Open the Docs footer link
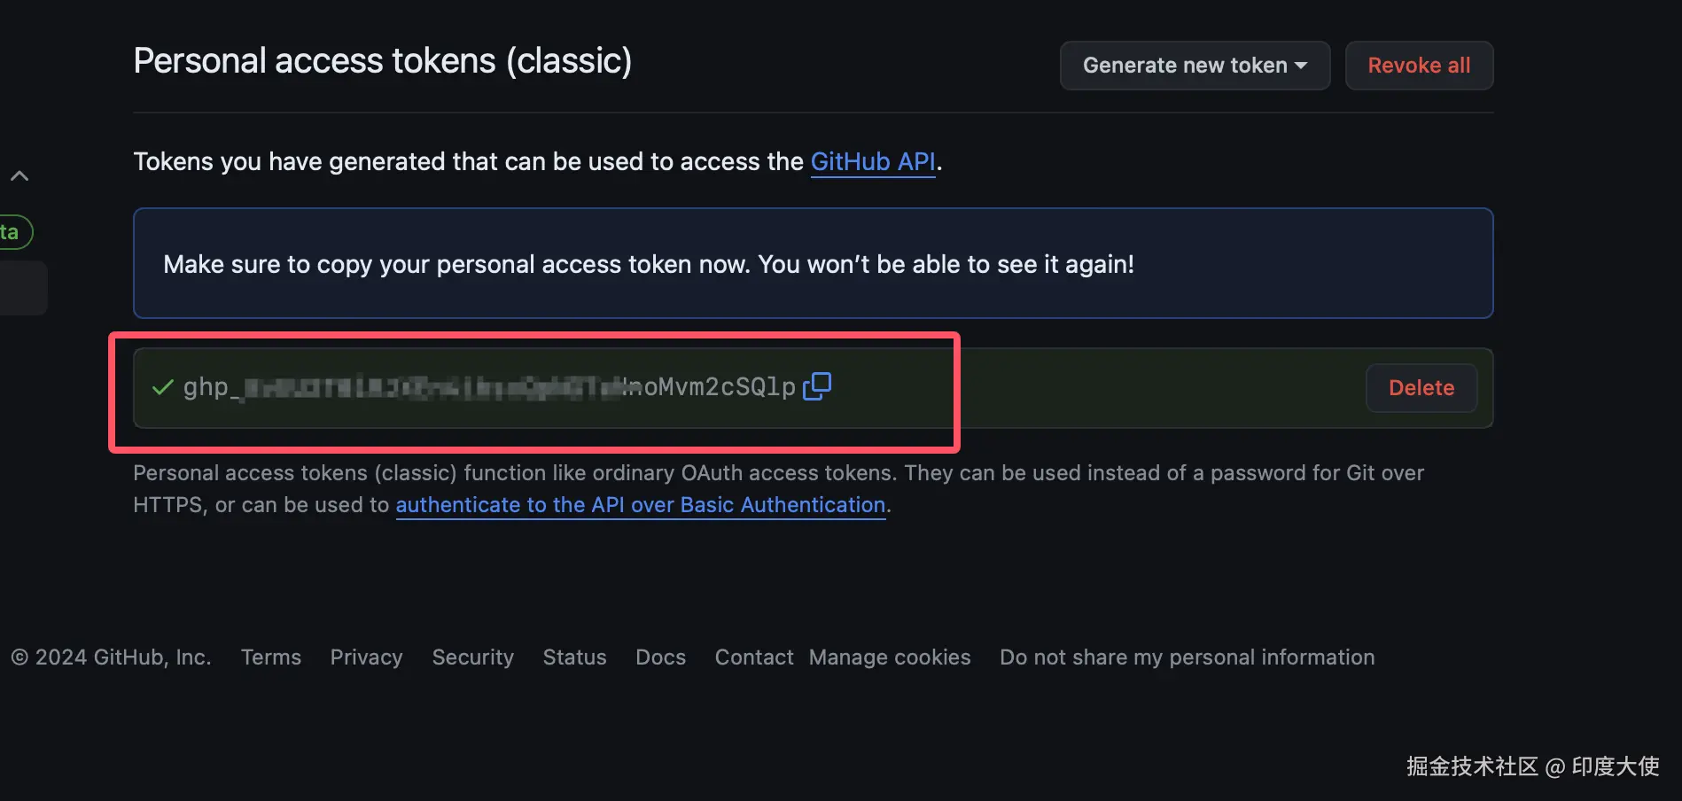The width and height of the screenshot is (1682, 801). pyautogui.click(x=660, y=657)
